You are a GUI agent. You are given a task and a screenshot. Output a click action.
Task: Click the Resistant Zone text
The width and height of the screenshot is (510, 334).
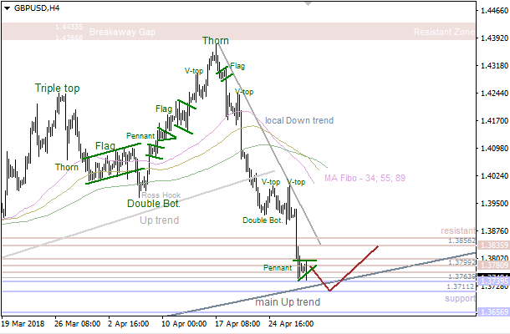[x=442, y=32]
